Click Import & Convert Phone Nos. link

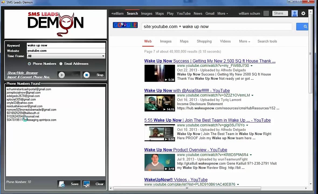tap(28, 77)
